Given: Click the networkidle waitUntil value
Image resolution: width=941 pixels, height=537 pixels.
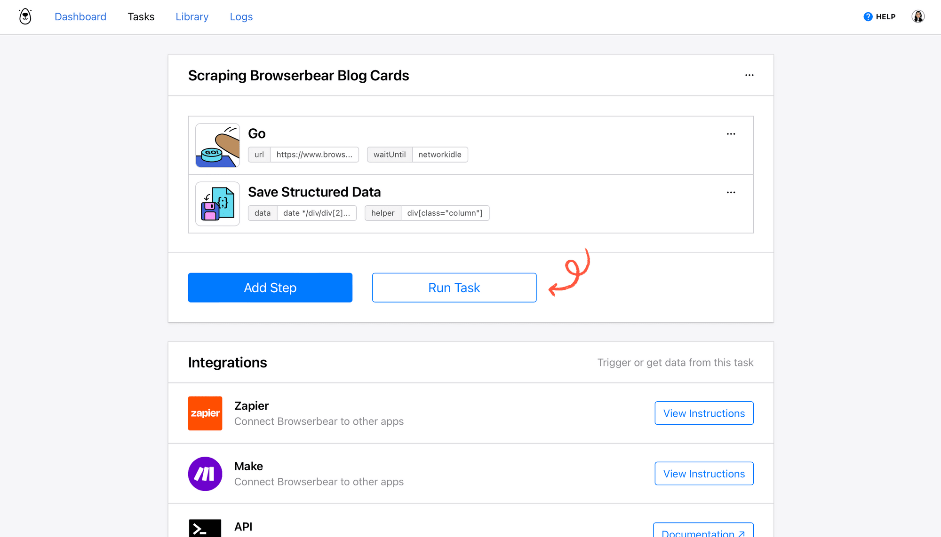Looking at the screenshot, I should (x=440, y=154).
